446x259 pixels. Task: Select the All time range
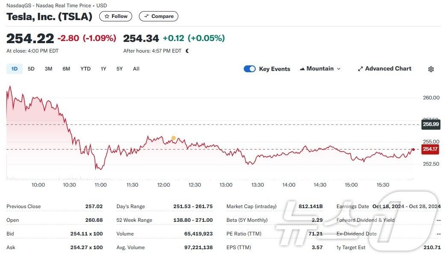point(136,69)
